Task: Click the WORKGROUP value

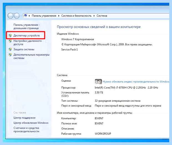Action: click(x=103, y=134)
